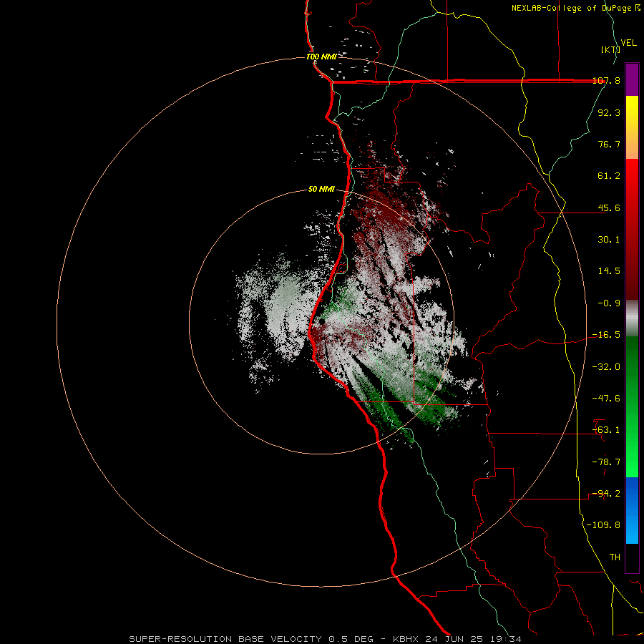Click the NEXLAB-College of DuPage watermark text
The height and width of the screenshot is (644, 644).
pyautogui.click(x=575, y=8)
